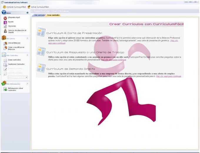Click the Servicio de atención al cliente icon
The image size is (200, 153).
point(5,31)
